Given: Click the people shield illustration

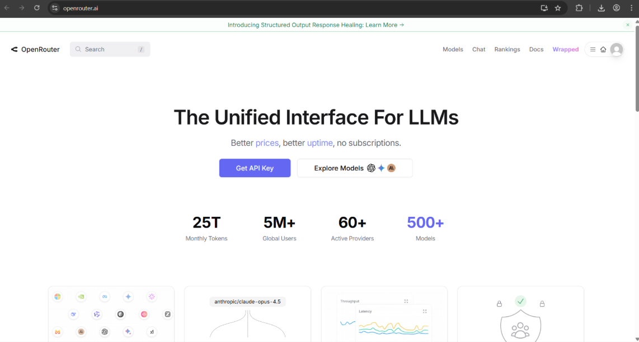Looking at the screenshot, I should click(x=520, y=327).
